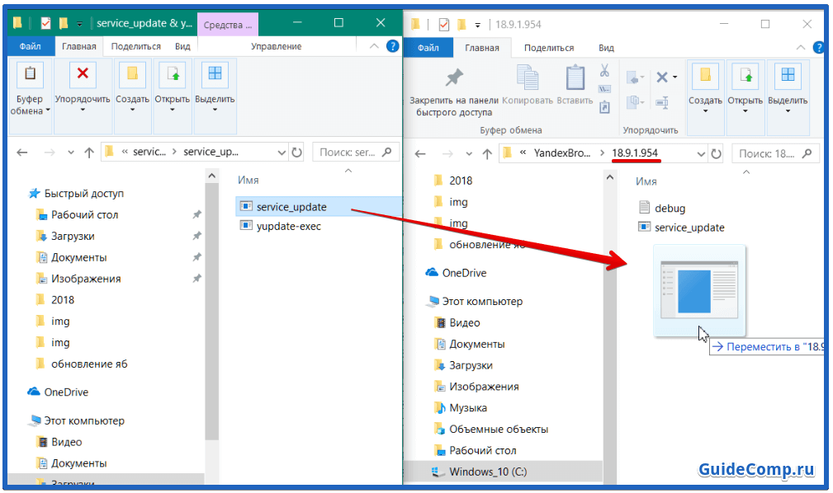
Task: Collapse the ribbon in left window
Action: (x=374, y=46)
